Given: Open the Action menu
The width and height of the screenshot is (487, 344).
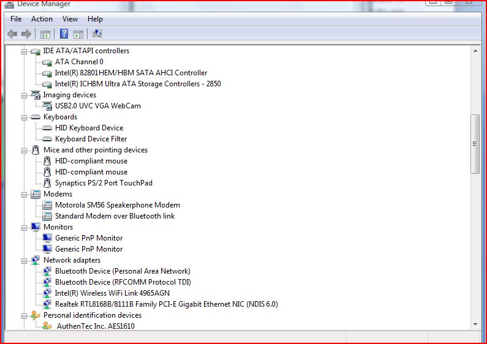Looking at the screenshot, I should (x=42, y=19).
